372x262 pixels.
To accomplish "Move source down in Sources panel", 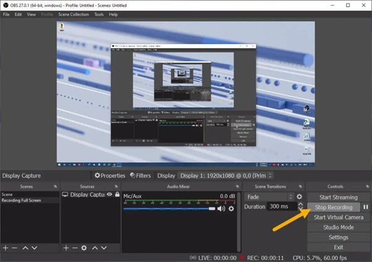I will [x=104, y=248].
